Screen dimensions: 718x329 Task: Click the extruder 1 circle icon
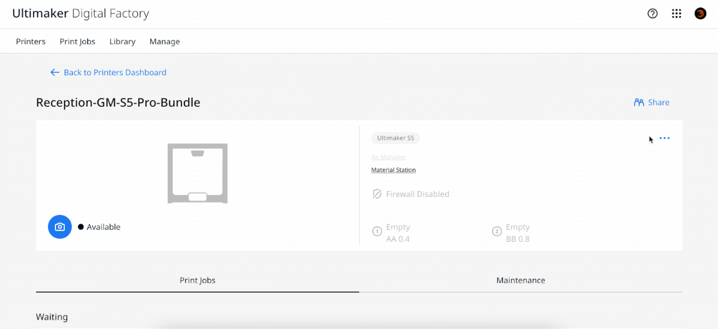tap(377, 232)
